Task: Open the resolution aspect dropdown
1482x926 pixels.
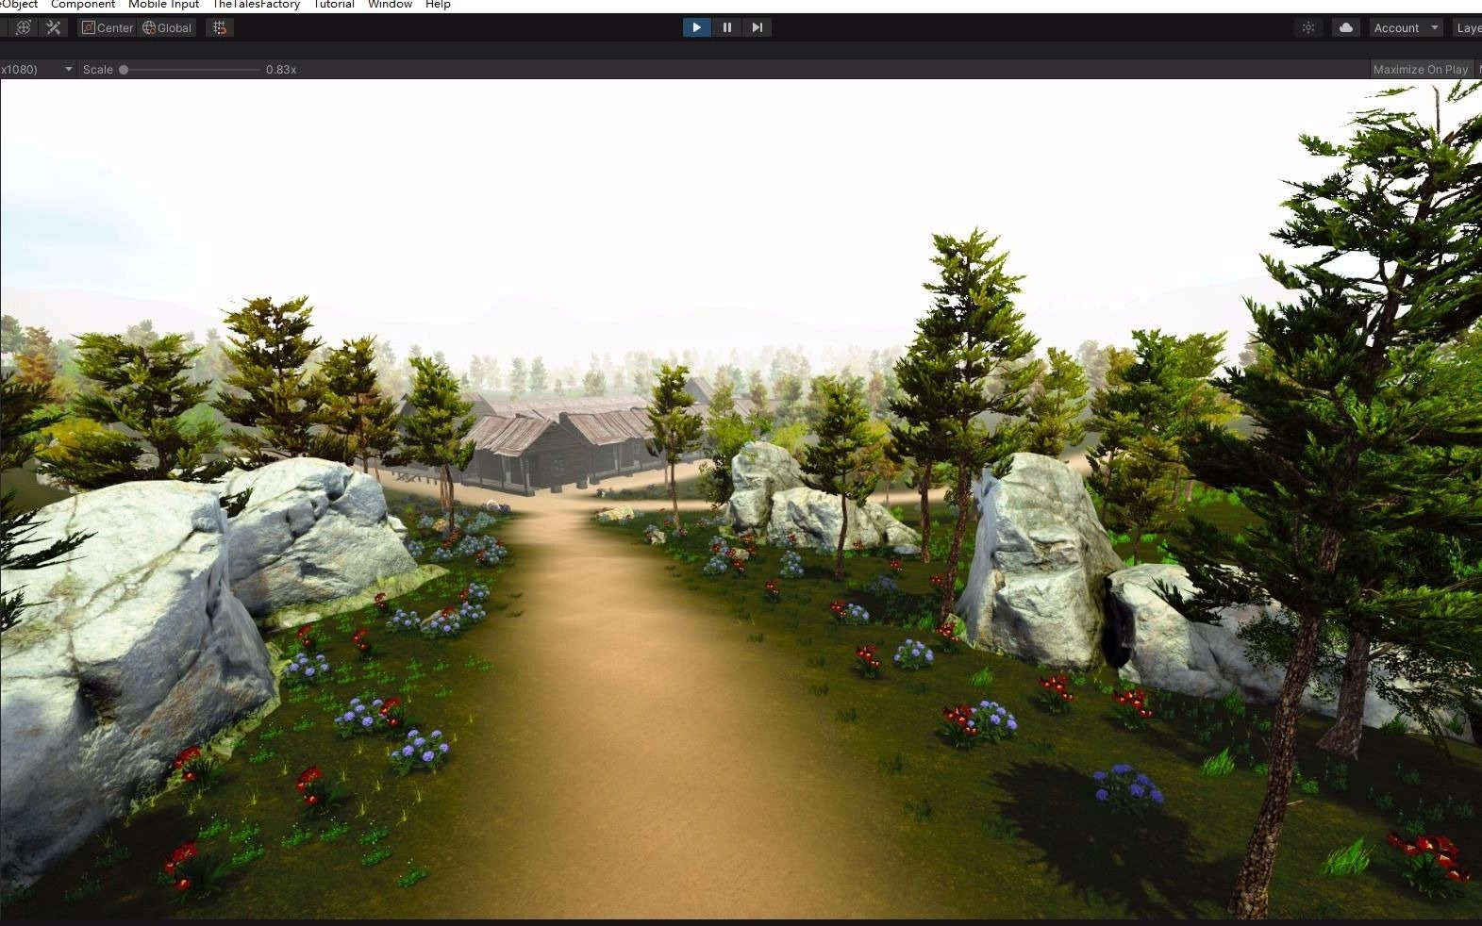Action: pyautogui.click(x=37, y=69)
